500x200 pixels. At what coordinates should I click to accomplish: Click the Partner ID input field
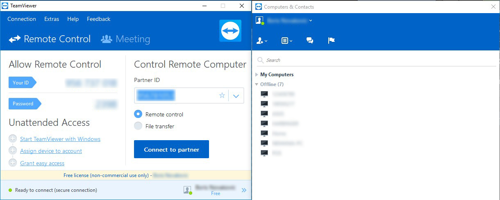pyautogui.click(x=189, y=95)
